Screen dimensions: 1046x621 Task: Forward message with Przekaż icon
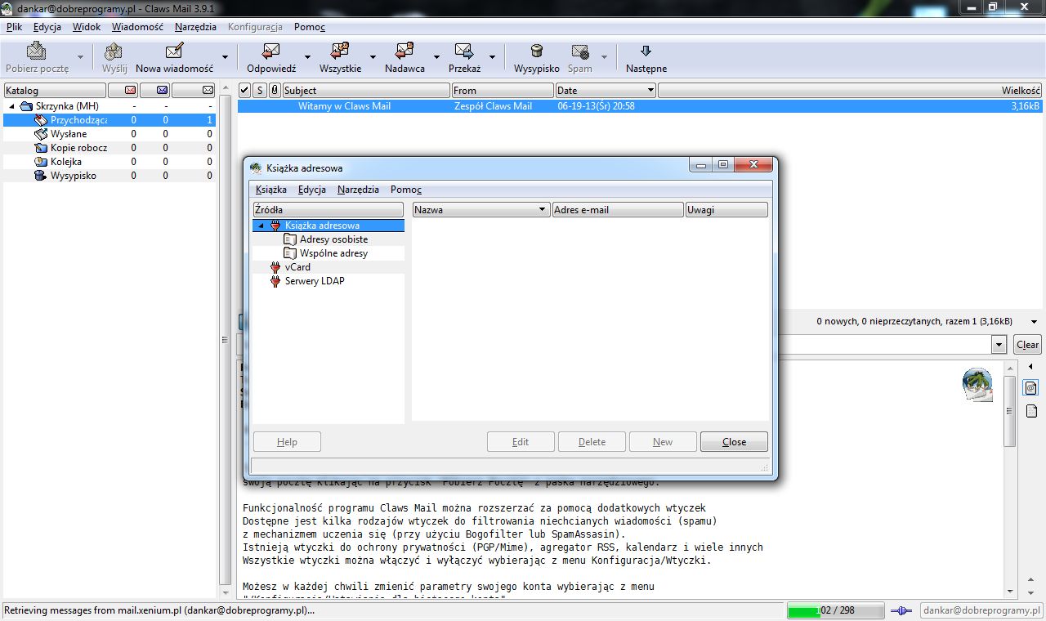point(464,51)
